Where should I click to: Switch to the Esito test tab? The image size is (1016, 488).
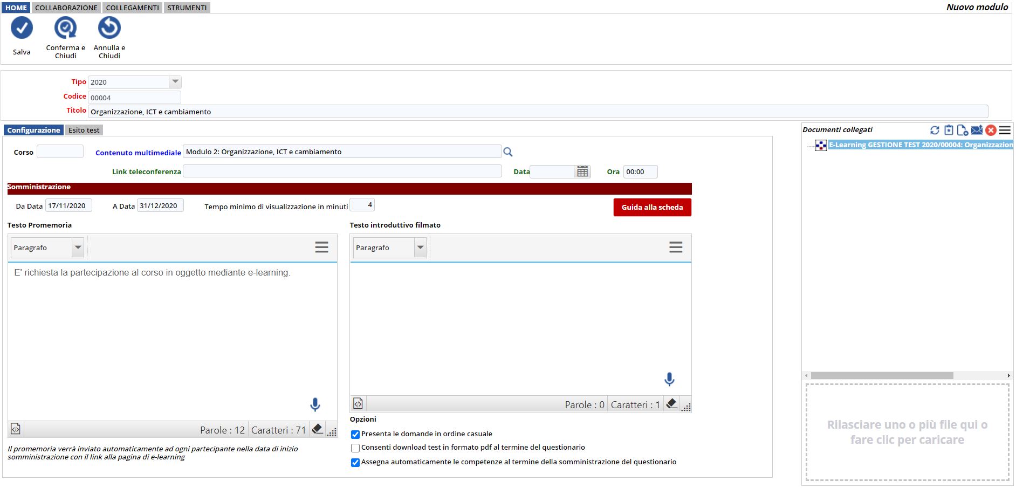coord(84,130)
